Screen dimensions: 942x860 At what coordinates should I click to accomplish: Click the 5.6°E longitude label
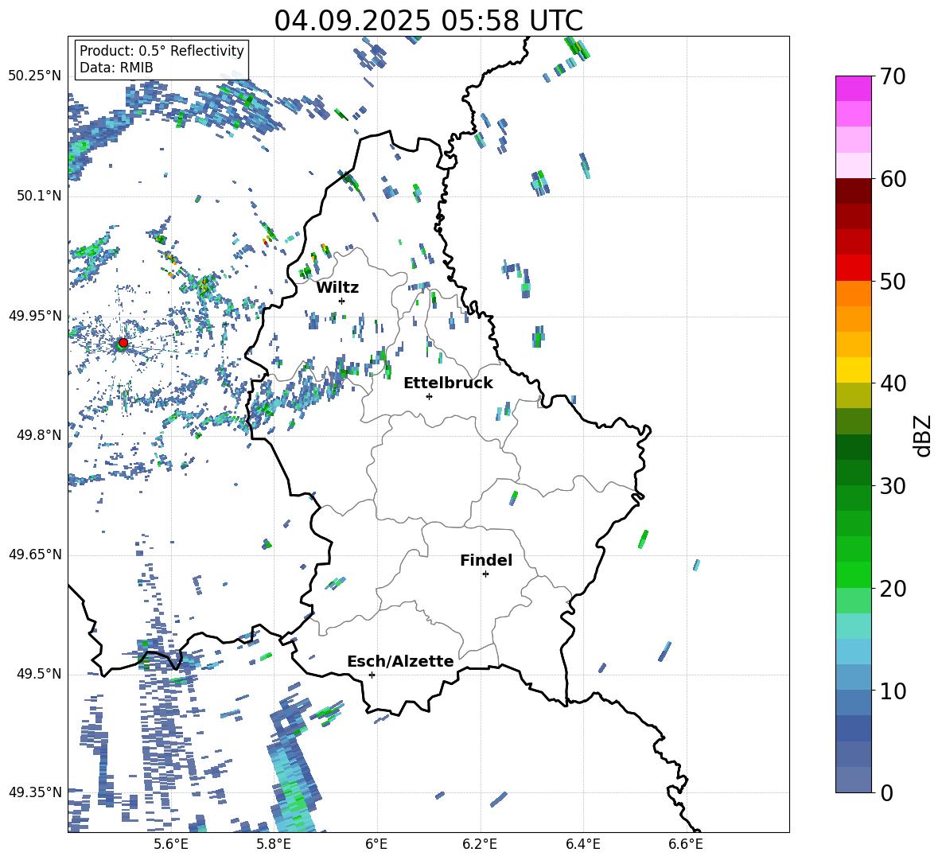tap(171, 844)
